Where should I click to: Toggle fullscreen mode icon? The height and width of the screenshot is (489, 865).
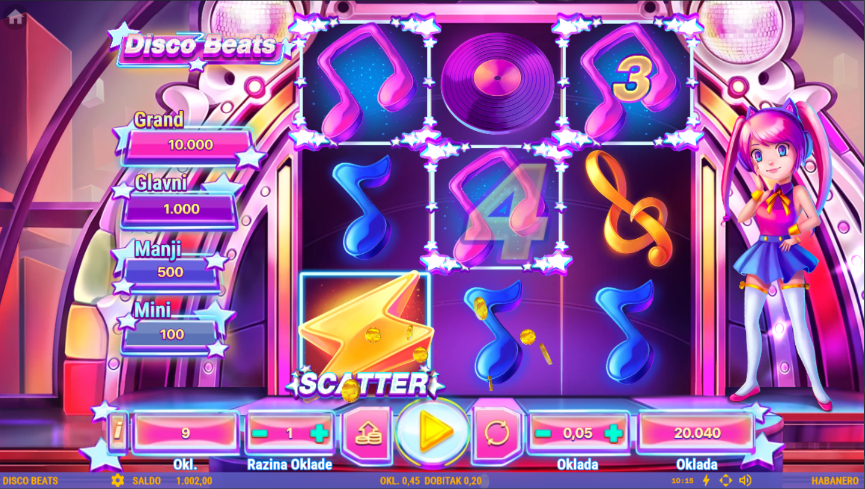(726, 480)
